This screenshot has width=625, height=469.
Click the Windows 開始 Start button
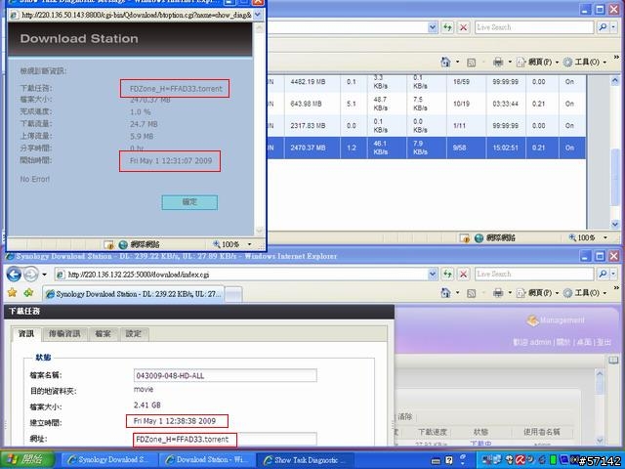pos(28,459)
